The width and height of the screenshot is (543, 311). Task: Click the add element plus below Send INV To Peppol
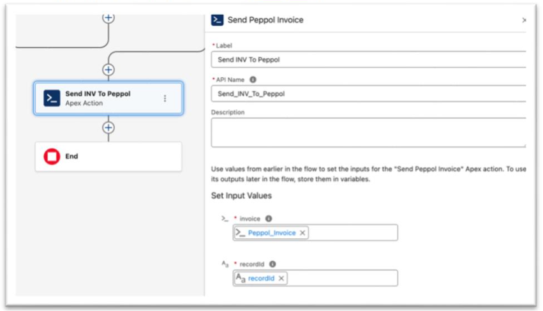[x=109, y=128]
